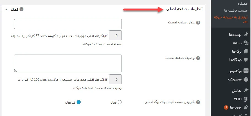
Task: Select the غیرفعال radio button
Action: click(x=79, y=102)
